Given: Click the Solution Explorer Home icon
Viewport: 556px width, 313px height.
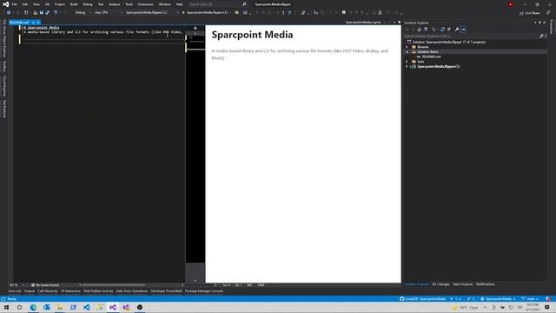Looking at the screenshot, I should [419, 30].
